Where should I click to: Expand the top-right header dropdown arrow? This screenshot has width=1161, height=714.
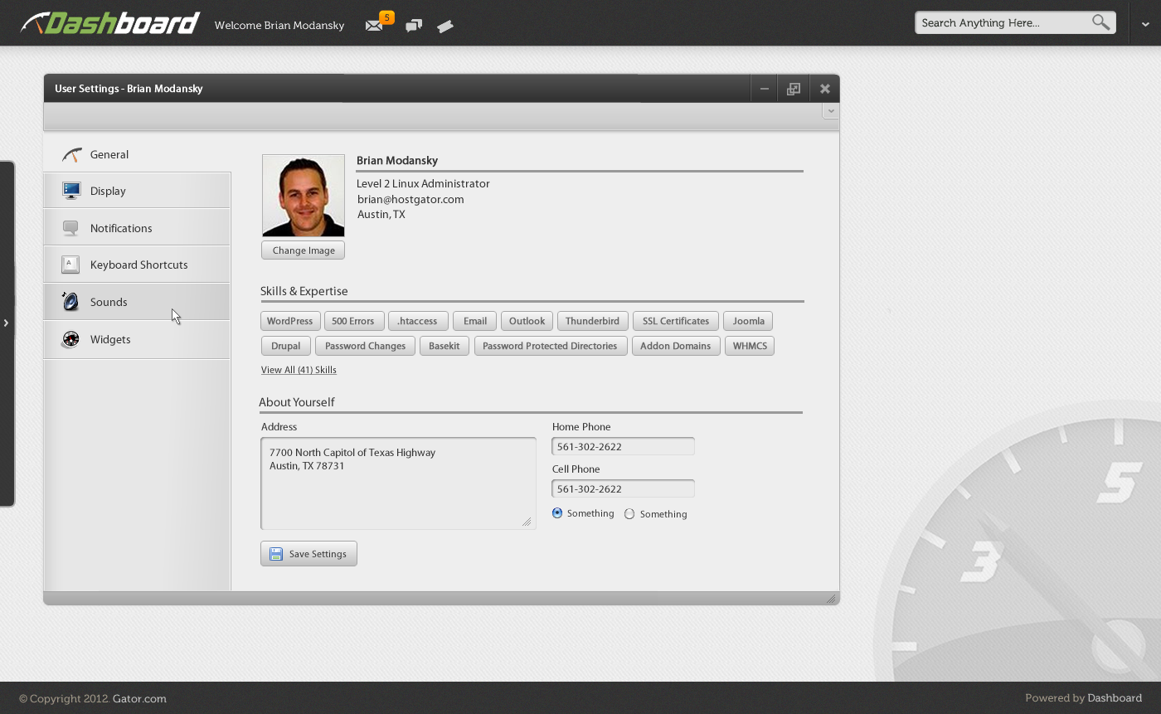tap(1145, 25)
